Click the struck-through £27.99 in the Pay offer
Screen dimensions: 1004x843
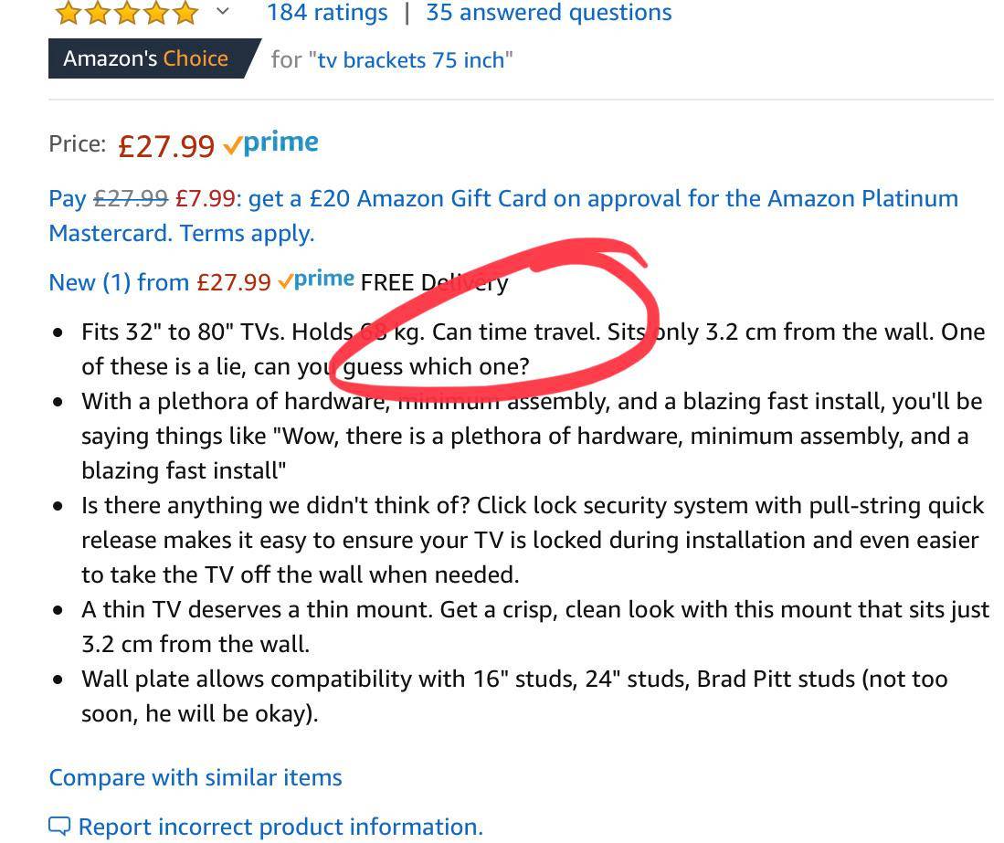click(131, 198)
